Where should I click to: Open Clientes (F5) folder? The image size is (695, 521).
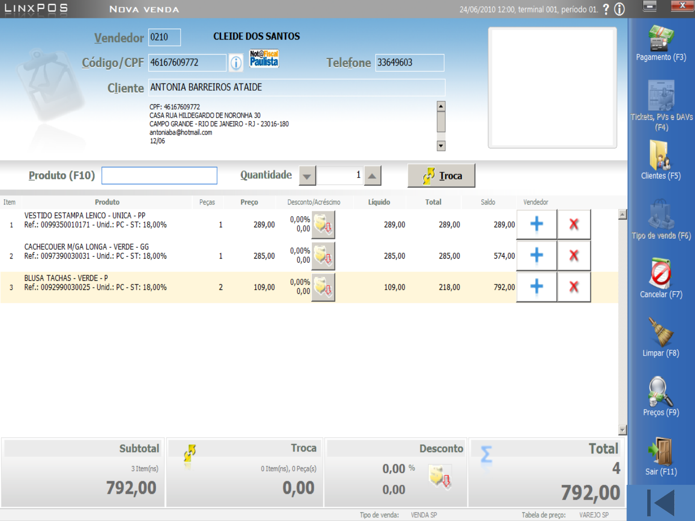[x=661, y=160]
